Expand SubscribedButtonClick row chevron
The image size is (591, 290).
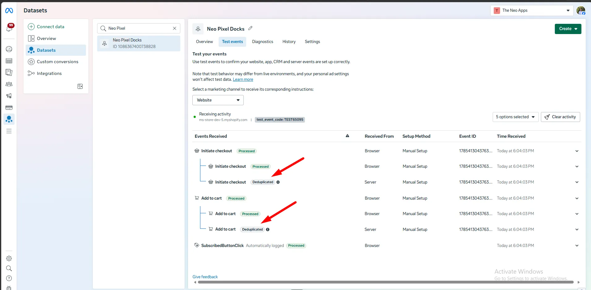[x=577, y=246]
